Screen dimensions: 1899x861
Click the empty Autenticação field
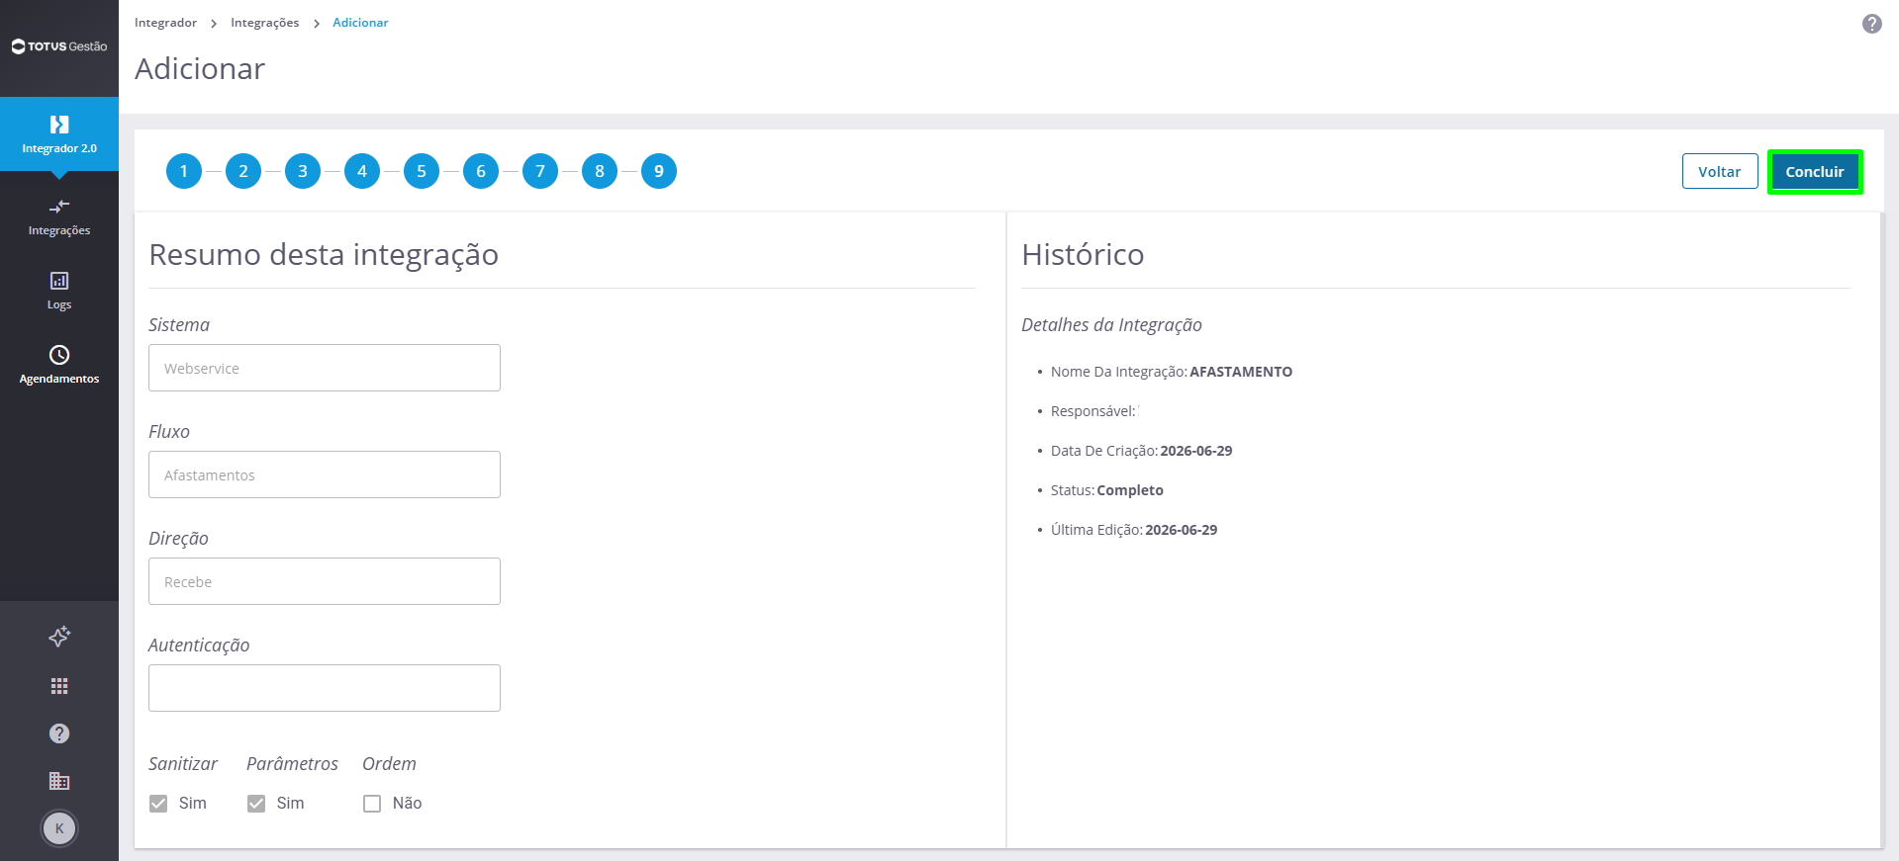click(325, 688)
